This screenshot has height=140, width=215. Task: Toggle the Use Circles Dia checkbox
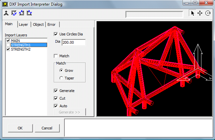pos(56,34)
